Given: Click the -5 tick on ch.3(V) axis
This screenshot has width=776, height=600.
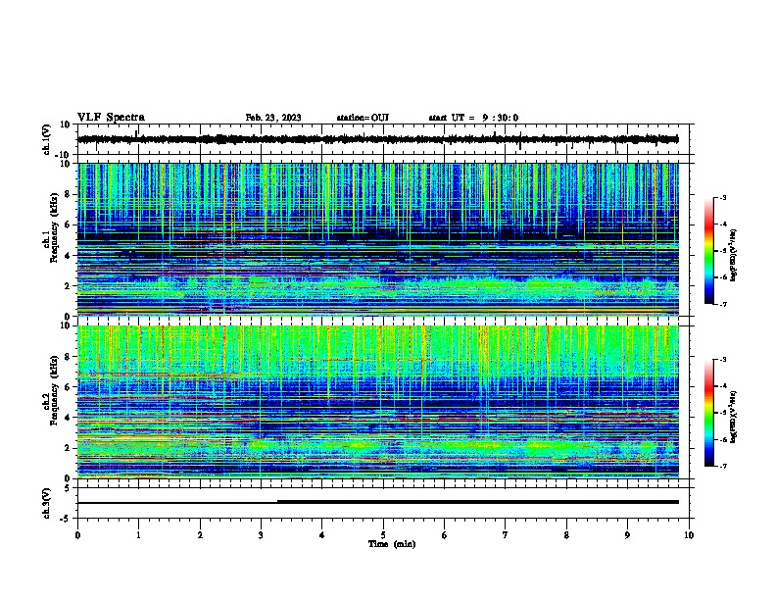Looking at the screenshot, I should point(67,519).
